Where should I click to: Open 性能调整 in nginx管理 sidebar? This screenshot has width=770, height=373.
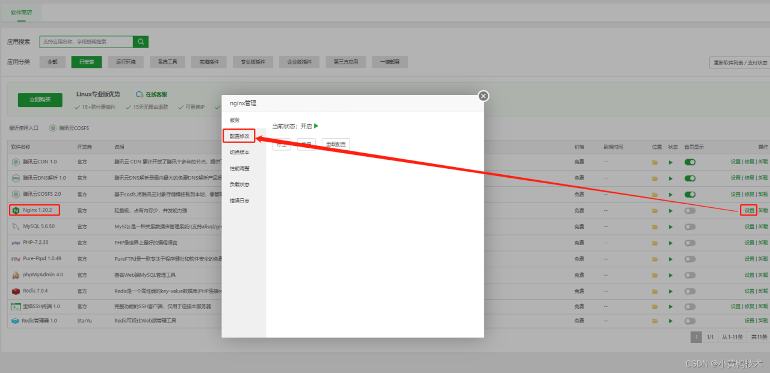[x=239, y=169]
